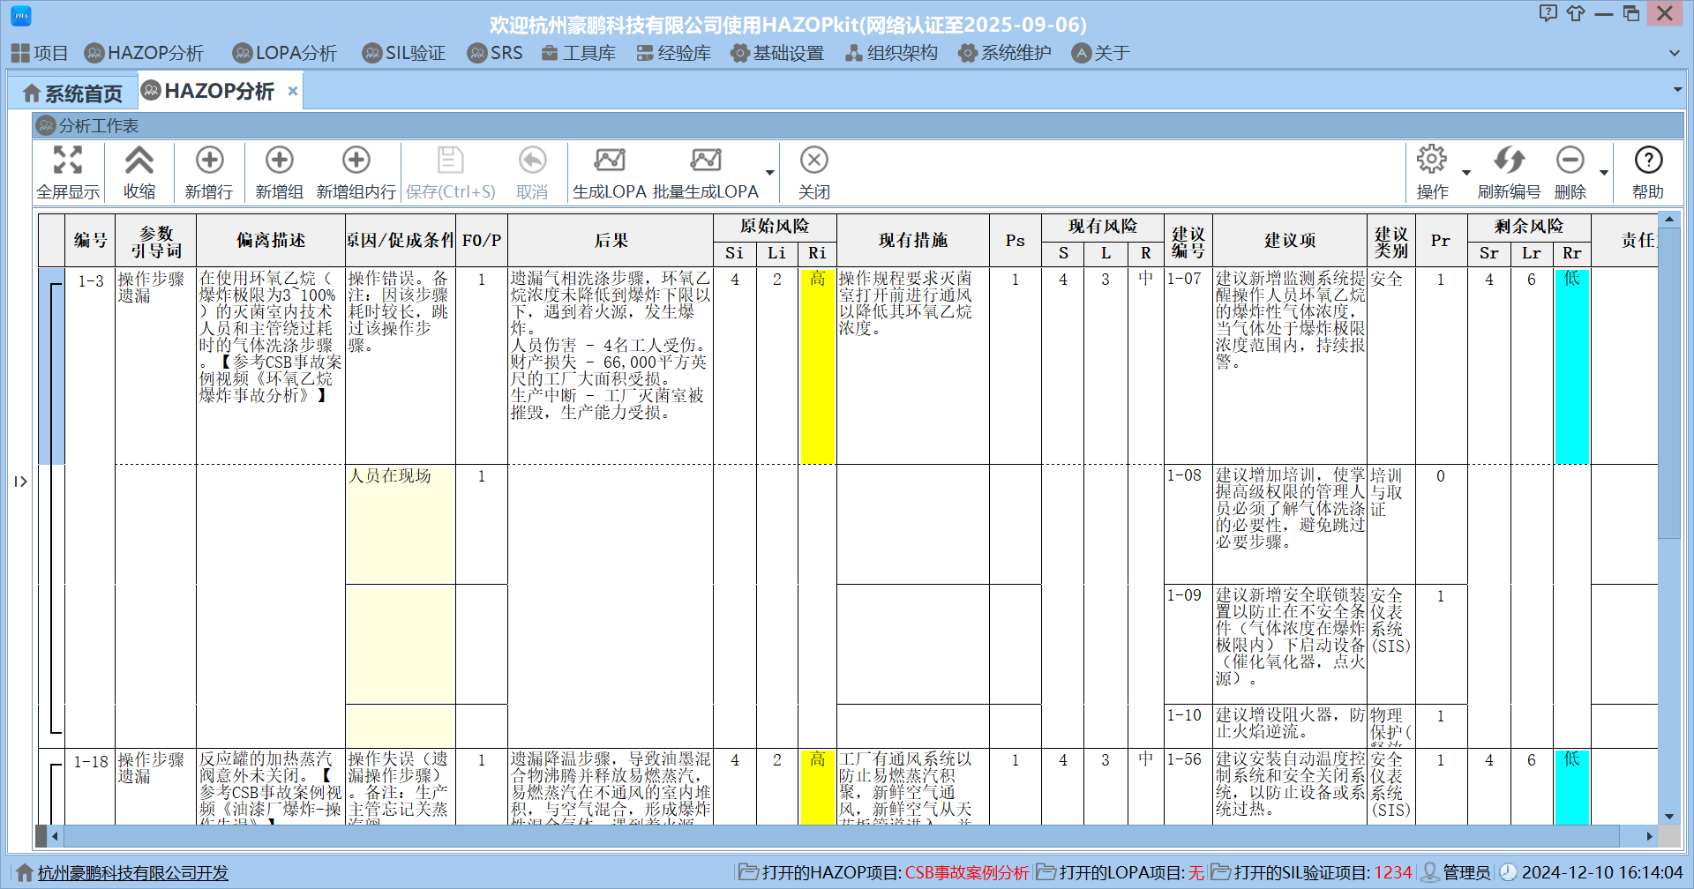Select the blue row header of row 1-3
1694x889 pixels.
point(51,366)
